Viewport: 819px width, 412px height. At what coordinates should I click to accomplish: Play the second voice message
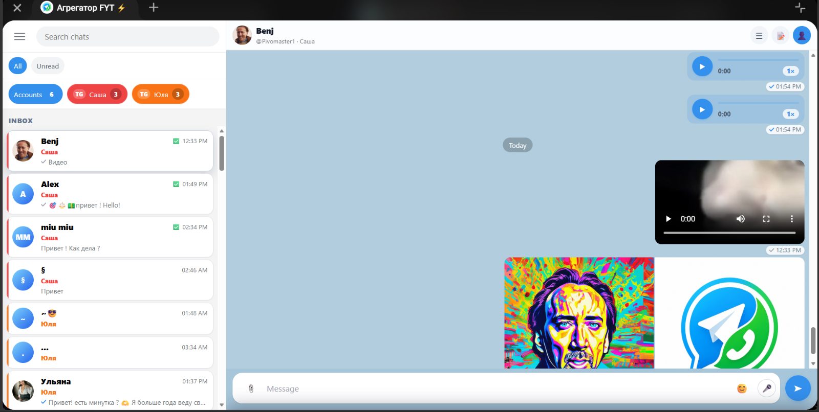702,109
